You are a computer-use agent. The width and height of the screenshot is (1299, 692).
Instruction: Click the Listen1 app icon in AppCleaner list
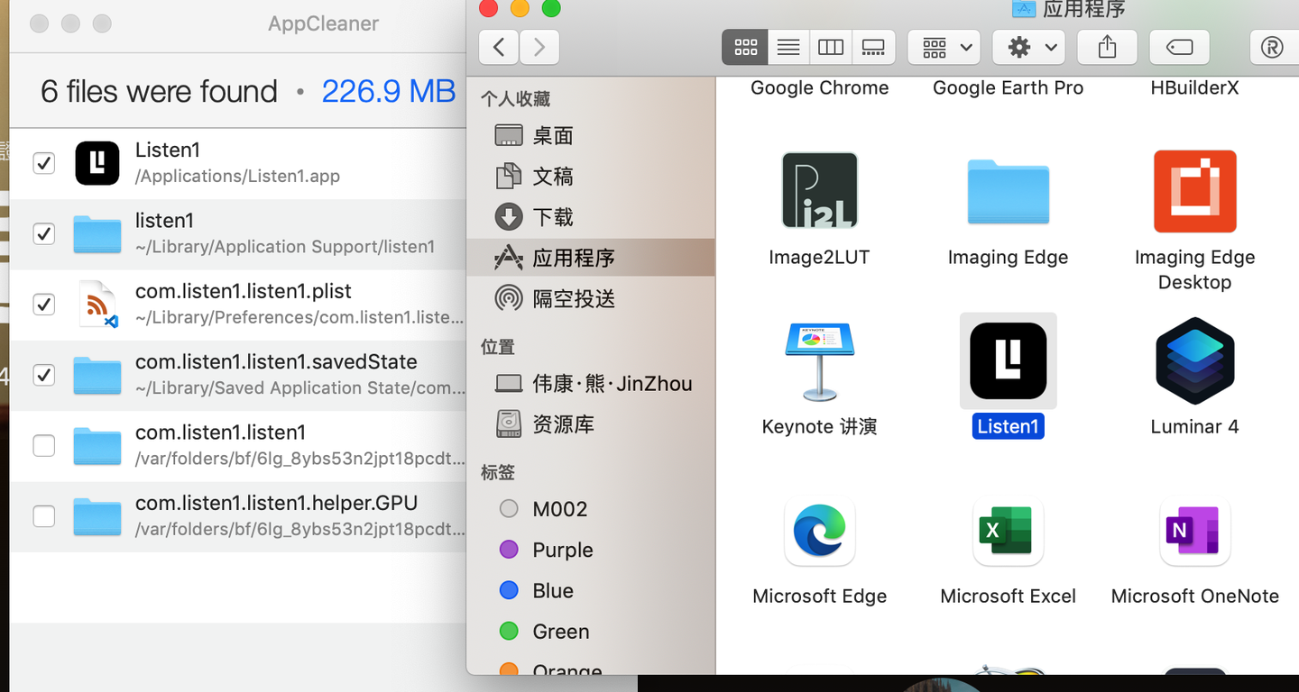coord(97,163)
